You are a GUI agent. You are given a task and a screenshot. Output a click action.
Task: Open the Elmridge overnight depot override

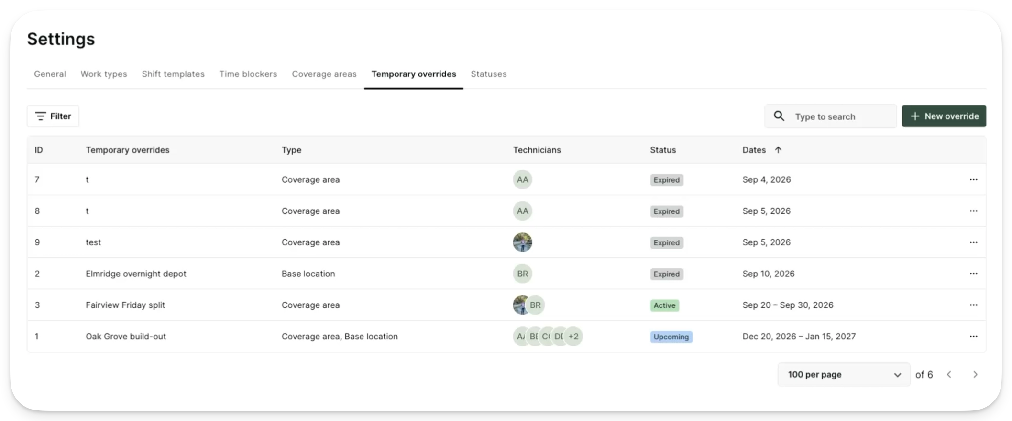click(136, 274)
